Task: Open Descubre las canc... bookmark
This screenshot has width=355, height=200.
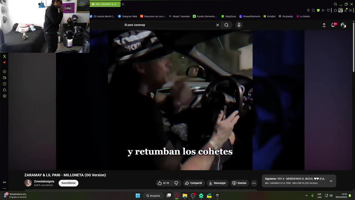Action: tap(153, 16)
